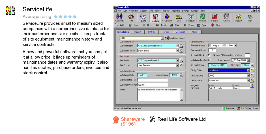The image size is (266, 134).
Task: Edit Priority Colour list with hammer icon
Action: [252, 70]
